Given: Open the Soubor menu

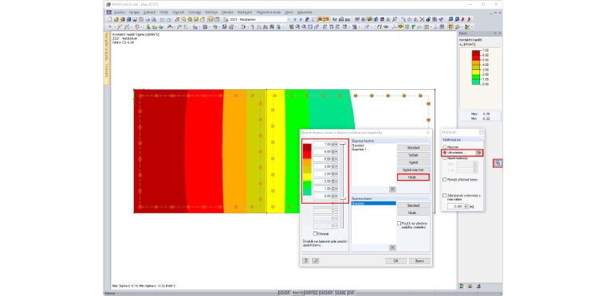Looking at the screenshot, I should tap(120, 13).
